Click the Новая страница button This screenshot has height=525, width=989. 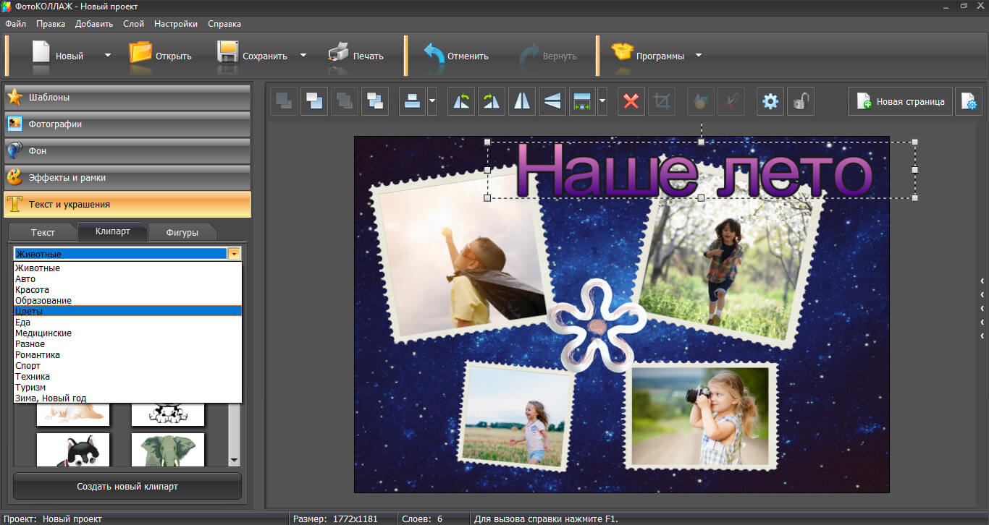[900, 101]
